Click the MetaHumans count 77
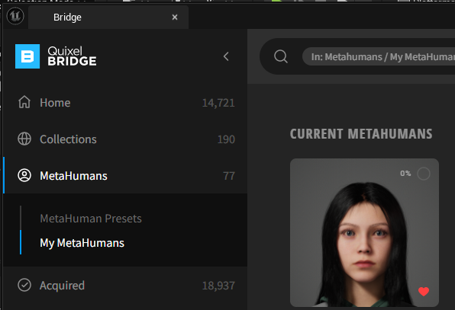Image resolution: width=455 pixels, height=310 pixels. click(x=229, y=176)
